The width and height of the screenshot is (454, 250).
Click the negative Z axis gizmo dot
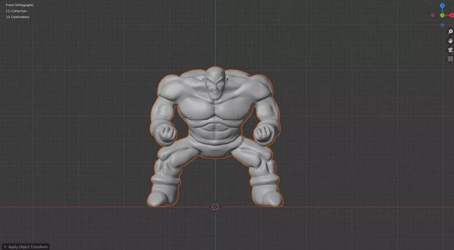tap(442, 25)
